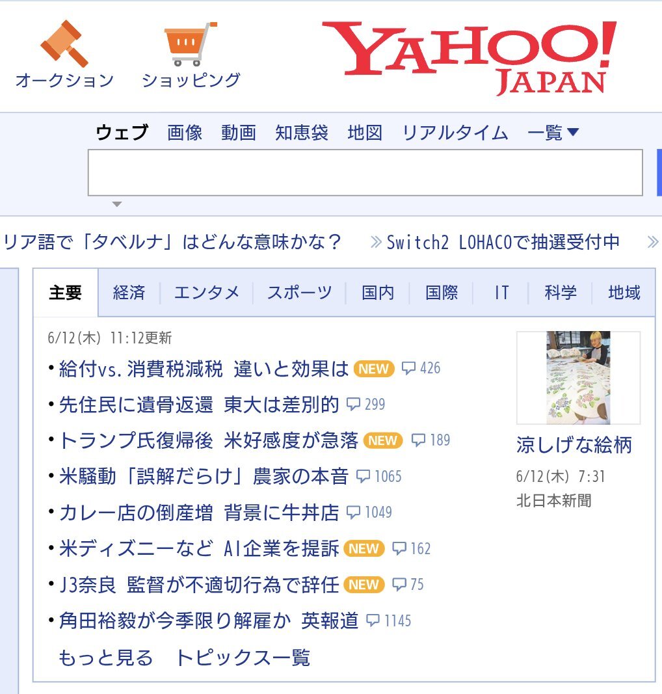
Task: Open the auction hammer icon
Action: click(x=64, y=43)
